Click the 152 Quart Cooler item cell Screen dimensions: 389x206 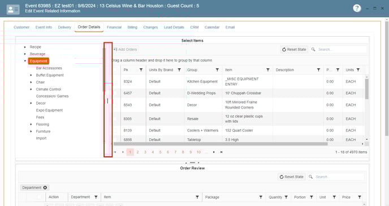[247, 130]
